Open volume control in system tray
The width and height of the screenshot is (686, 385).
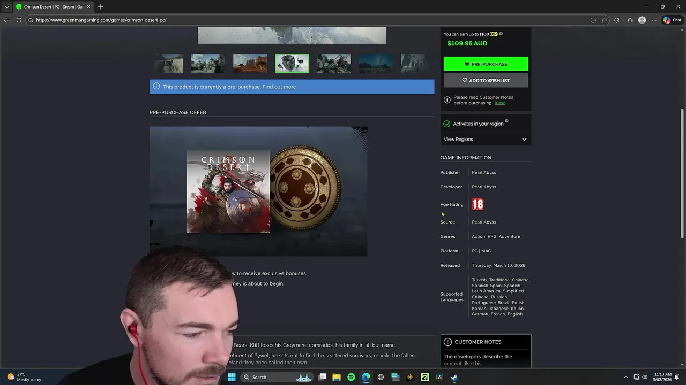tap(645, 377)
